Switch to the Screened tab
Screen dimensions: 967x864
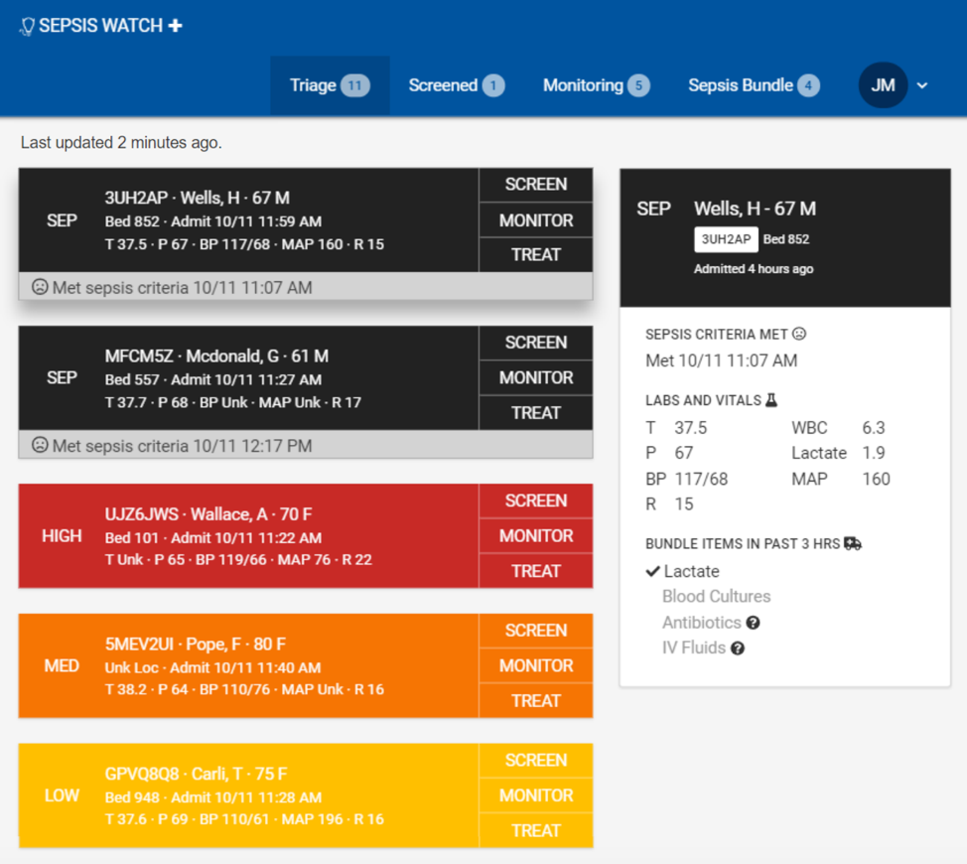click(456, 85)
